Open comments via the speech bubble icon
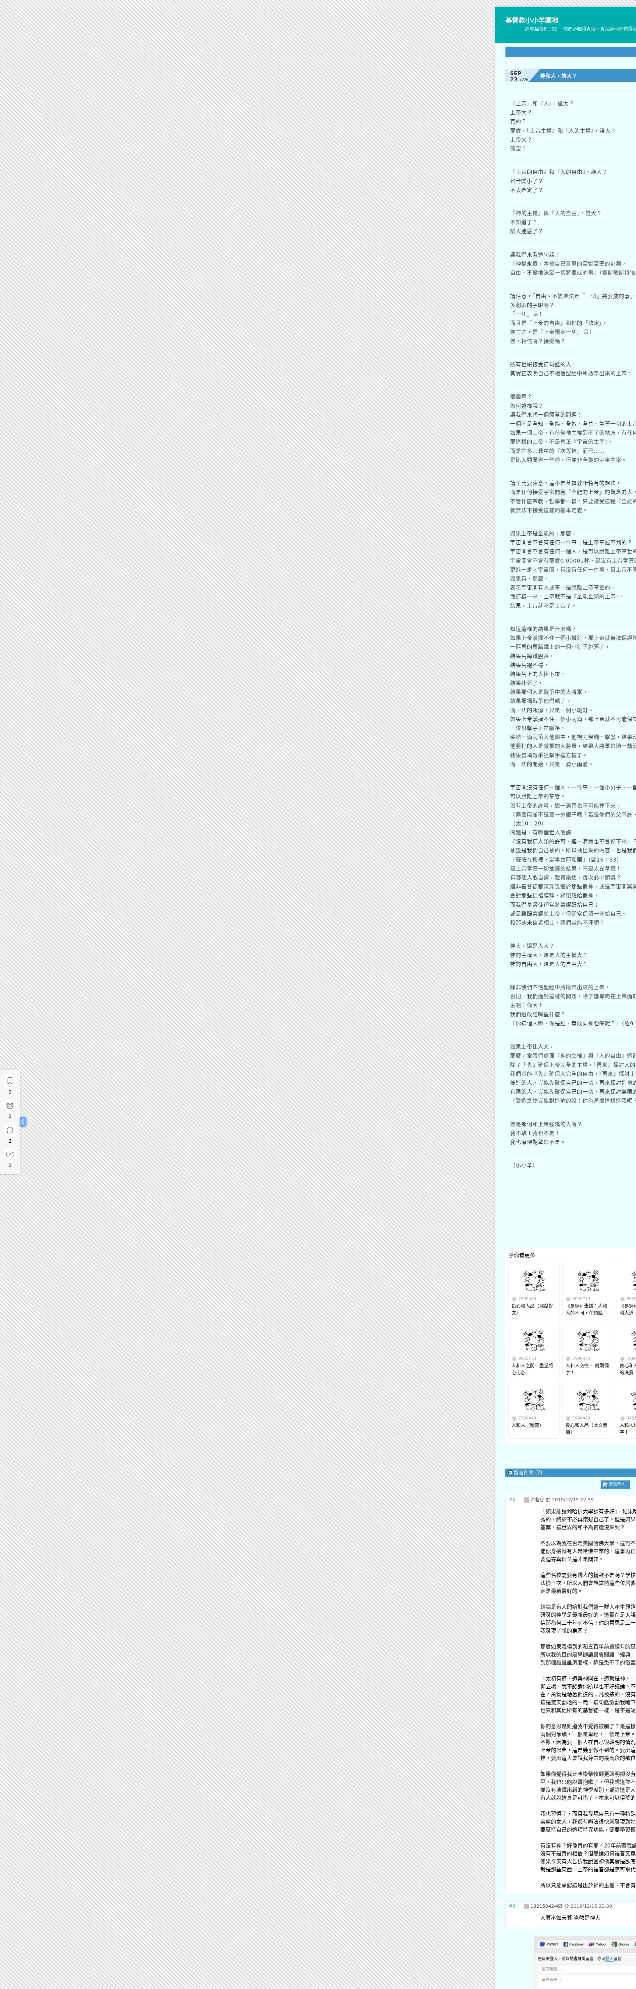This screenshot has width=636, height=1989. 10,1130
